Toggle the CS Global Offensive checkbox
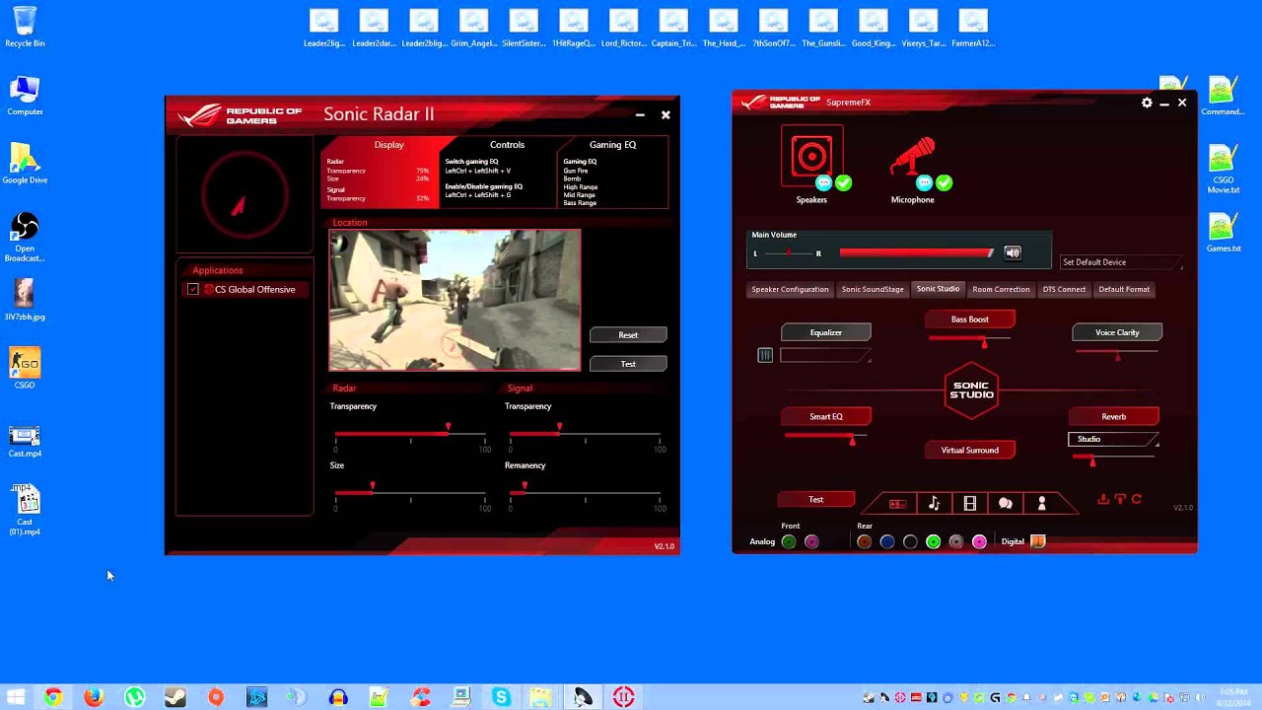 (193, 289)
